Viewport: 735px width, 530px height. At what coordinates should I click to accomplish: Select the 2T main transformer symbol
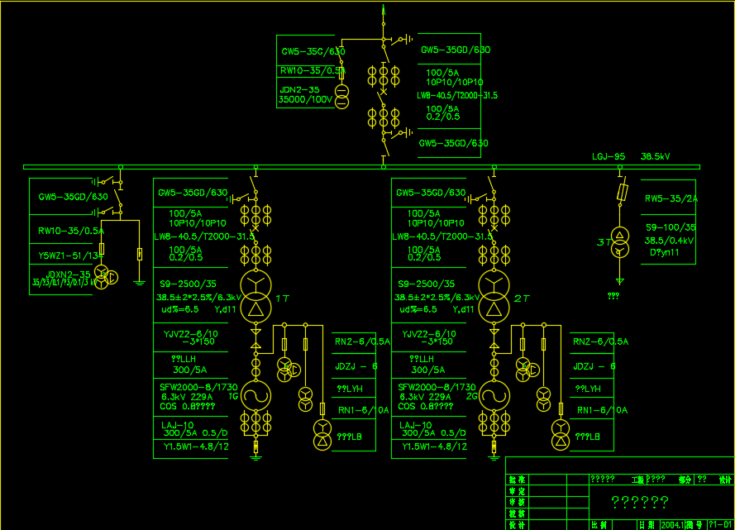[494, 297]
